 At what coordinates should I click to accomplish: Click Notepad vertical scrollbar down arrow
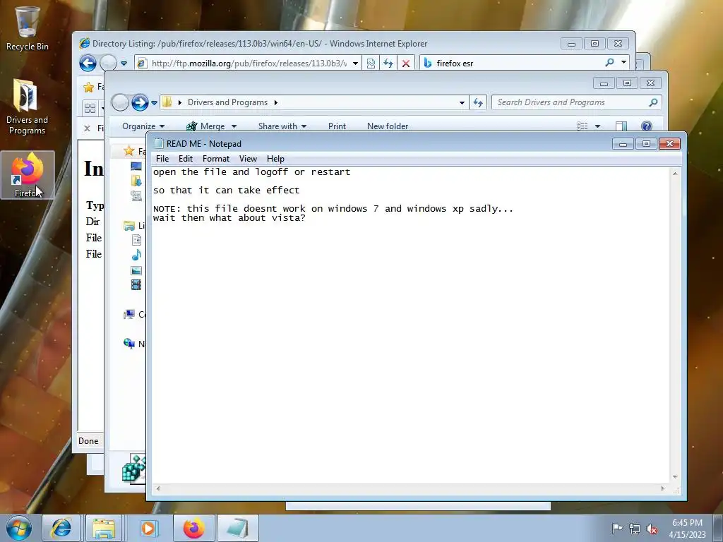[675, 477]
